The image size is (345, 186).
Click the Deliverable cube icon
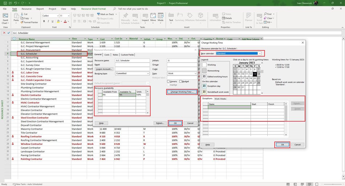[x=200, y=16]
